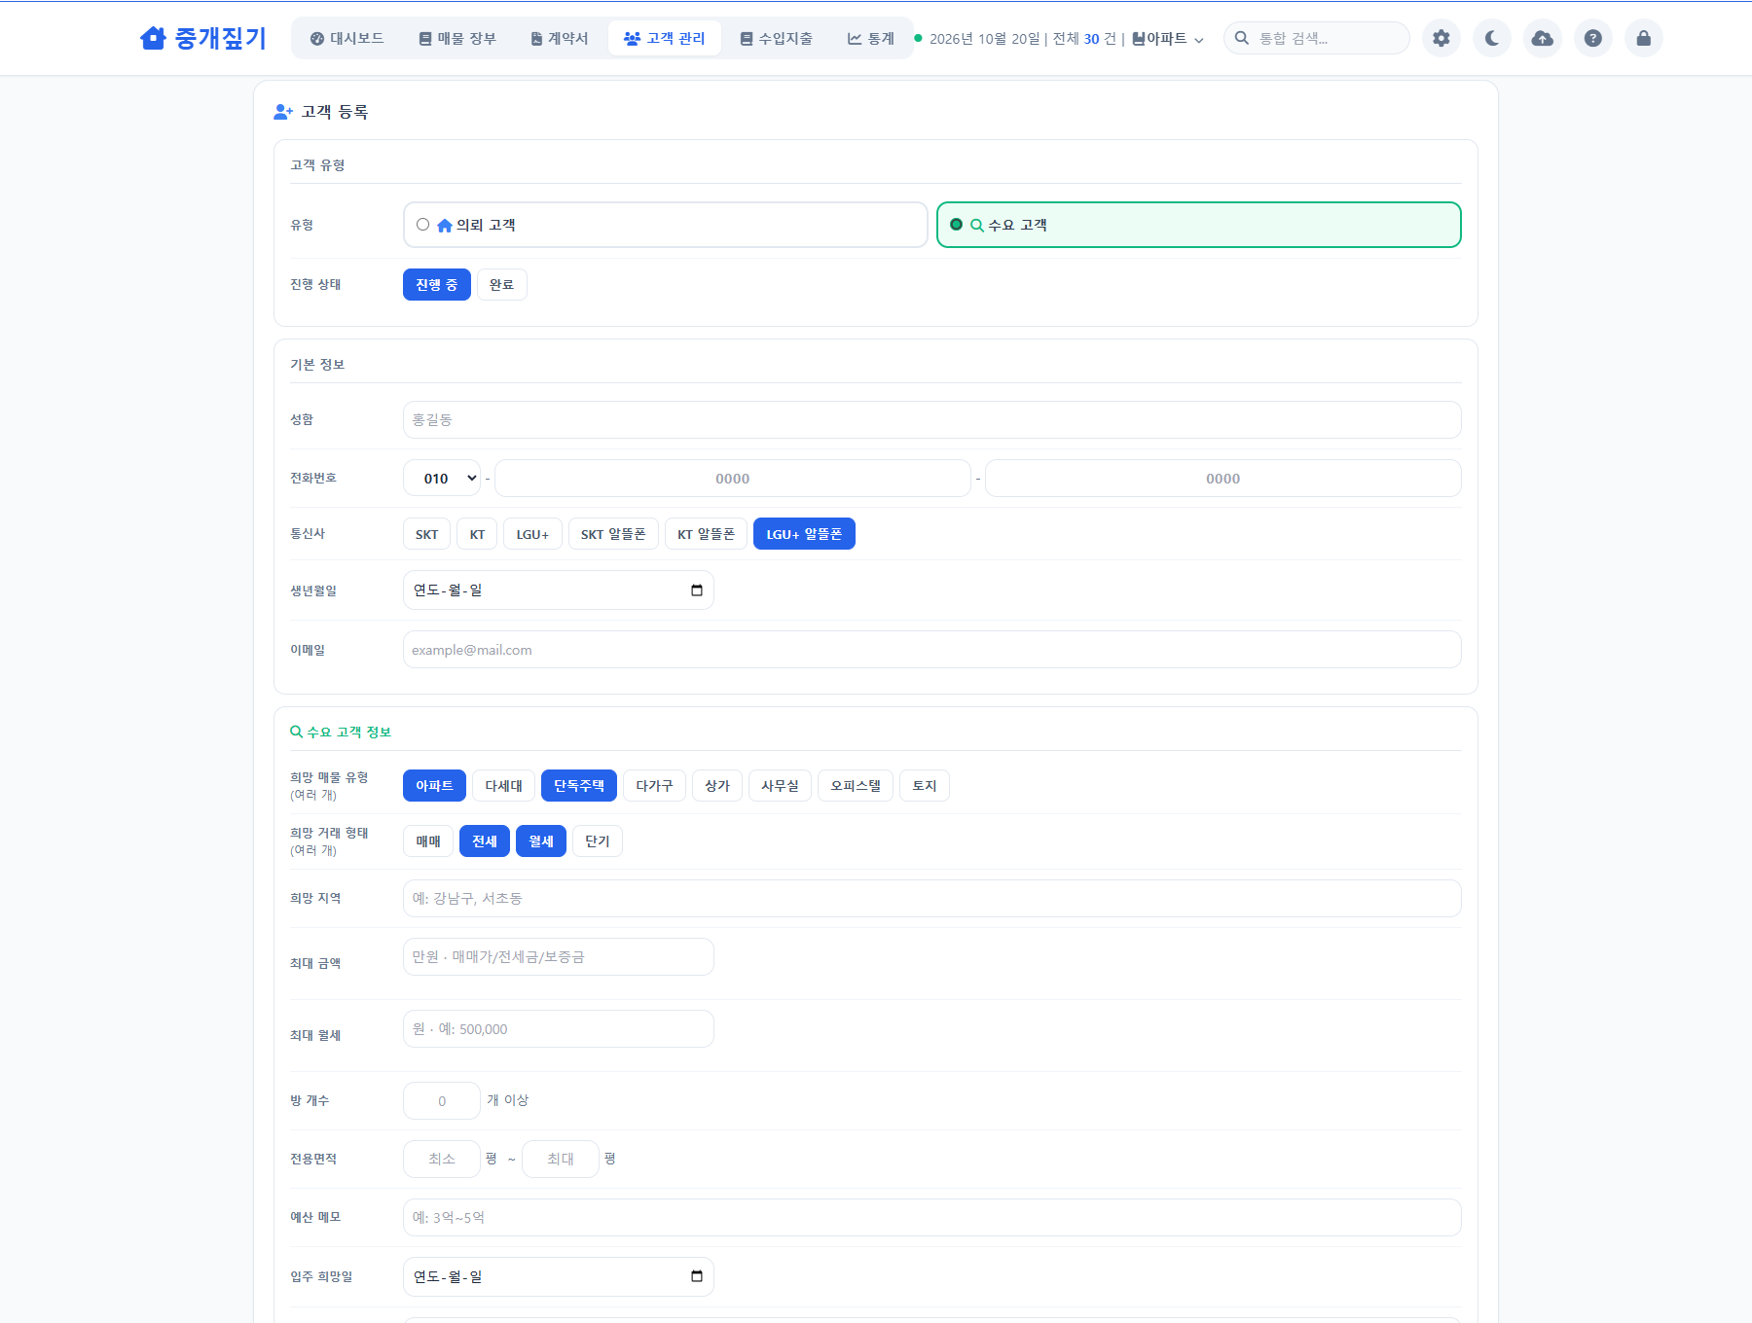This screenshot has width=1752, height=1323.
Task: Select 의뢰 고객 radio option
Action: [x=665, y=225]
